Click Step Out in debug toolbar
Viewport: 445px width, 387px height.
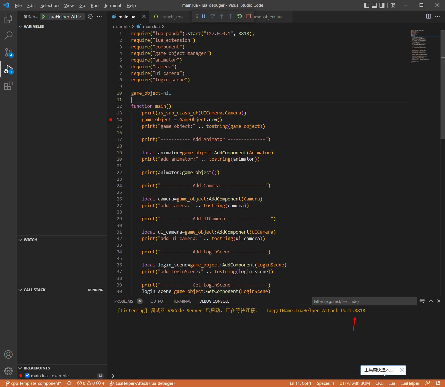(231, 16)
